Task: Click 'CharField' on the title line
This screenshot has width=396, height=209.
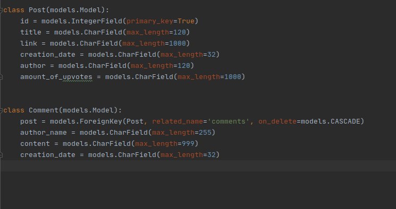Action: pos(103,32)
